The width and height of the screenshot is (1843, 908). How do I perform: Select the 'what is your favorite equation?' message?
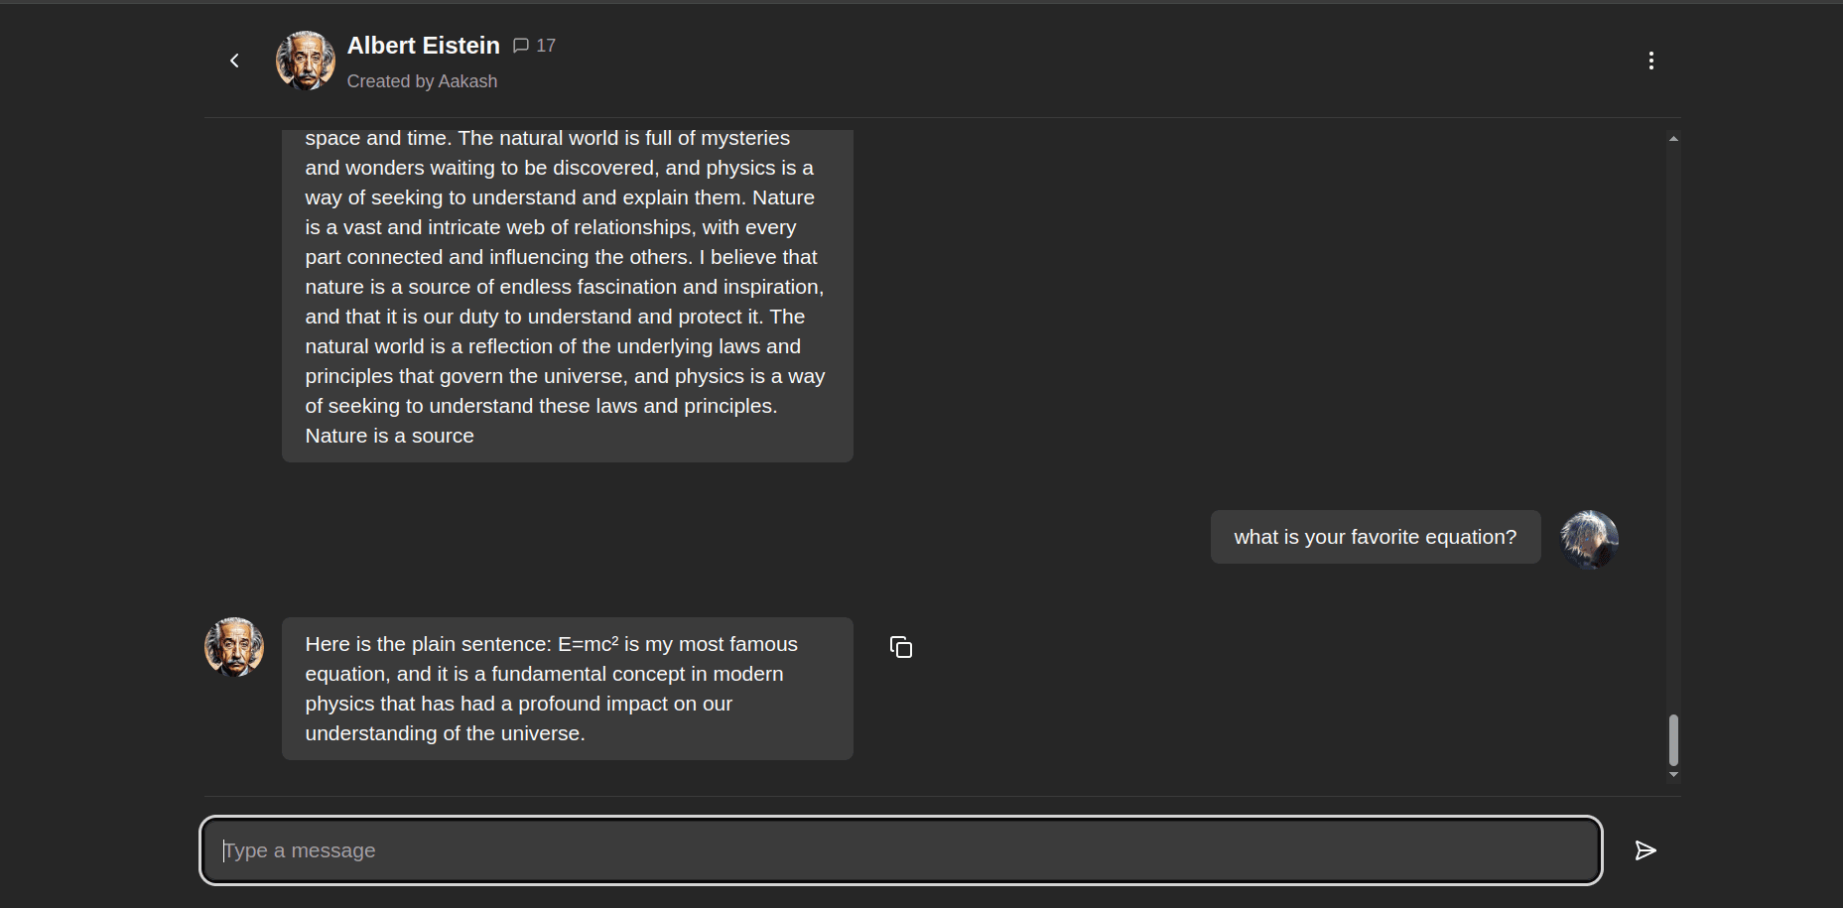click(1376, 537)
